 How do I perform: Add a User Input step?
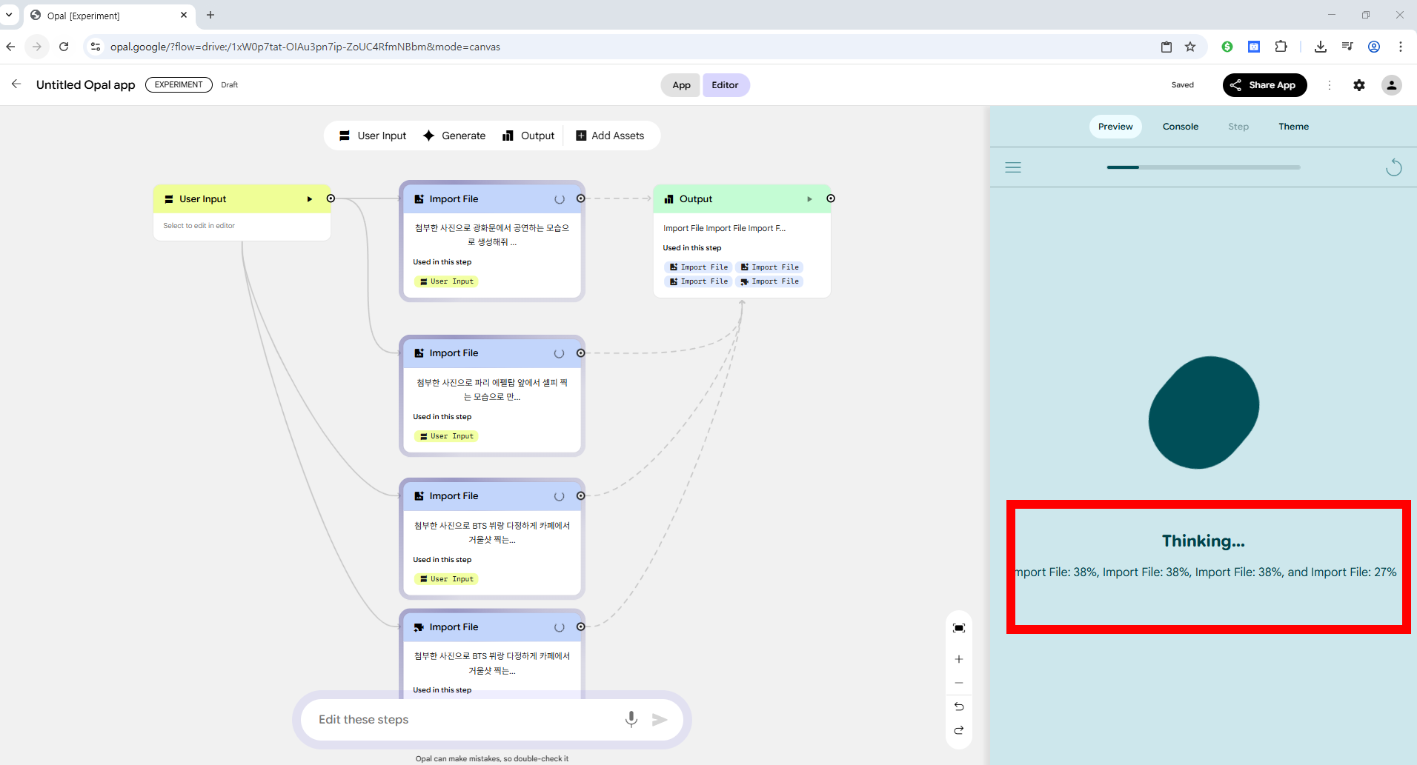tap(373, 136)
